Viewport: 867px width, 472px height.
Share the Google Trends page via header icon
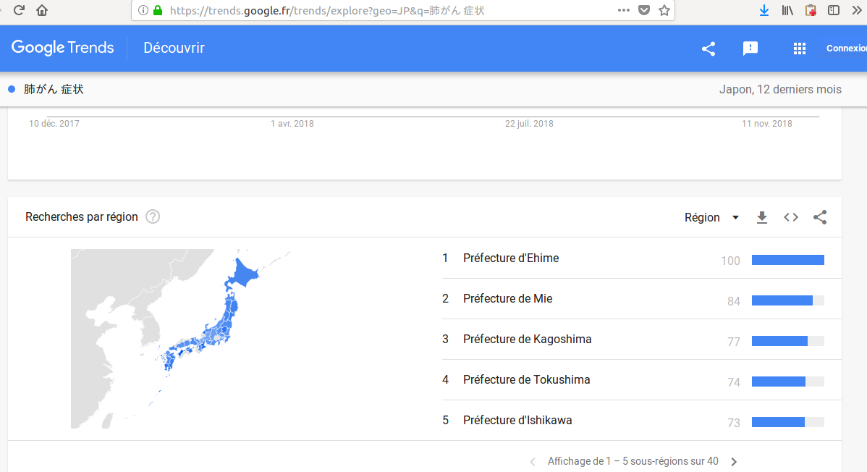[x=709, y=49]
